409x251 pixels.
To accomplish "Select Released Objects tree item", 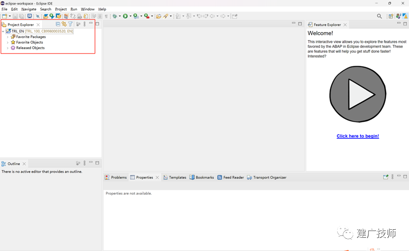I will point(27,48).
